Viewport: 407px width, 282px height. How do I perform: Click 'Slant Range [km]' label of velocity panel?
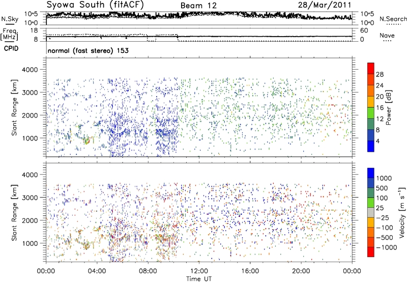click(14, 213)
